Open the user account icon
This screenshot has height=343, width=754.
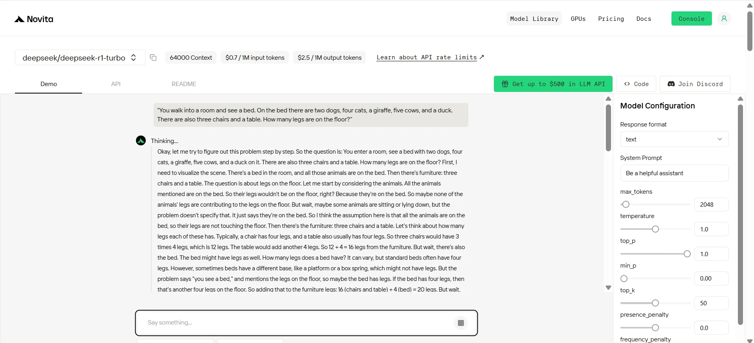click(724, 18)
